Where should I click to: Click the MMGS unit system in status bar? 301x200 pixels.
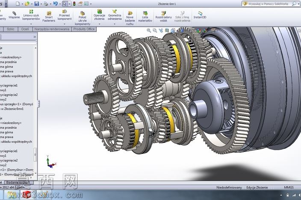click(289, 187)
